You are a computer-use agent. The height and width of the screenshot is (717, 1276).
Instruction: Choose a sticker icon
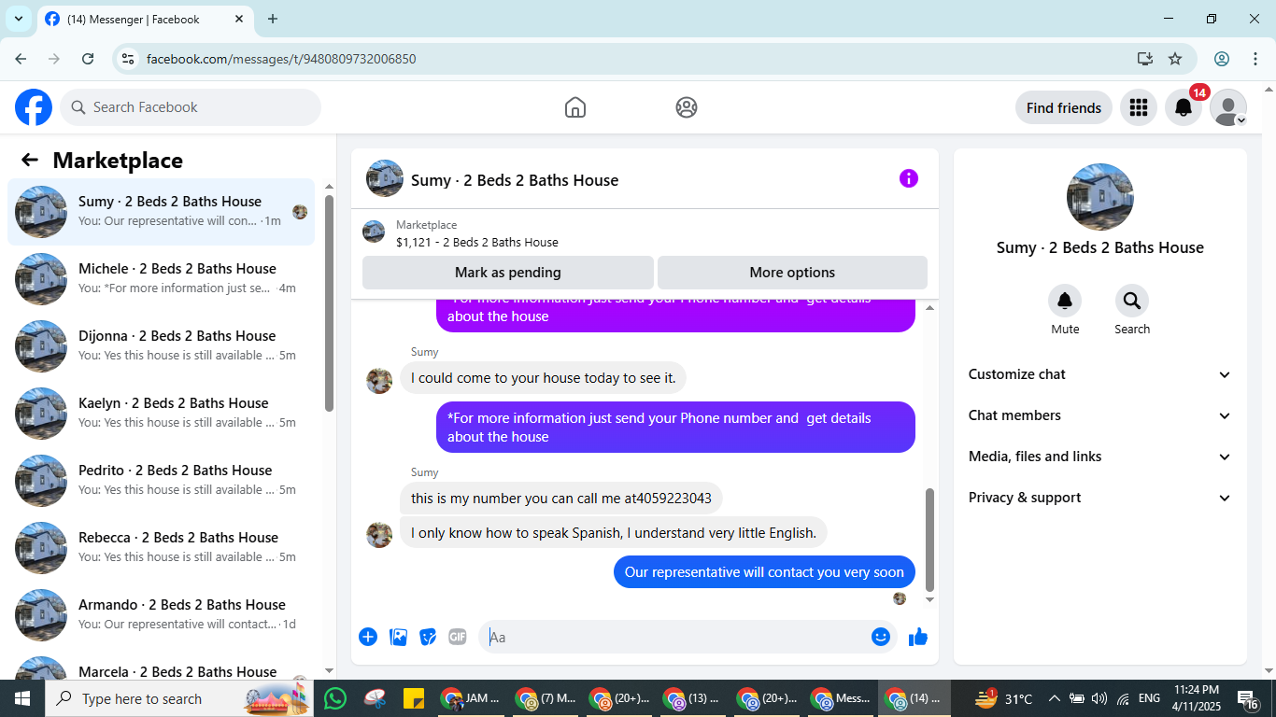click(x=428, y=637)
